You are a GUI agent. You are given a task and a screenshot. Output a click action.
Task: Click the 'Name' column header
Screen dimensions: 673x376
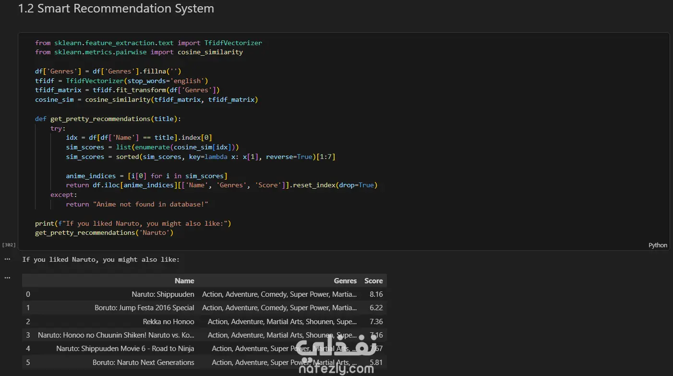point(184,281)
